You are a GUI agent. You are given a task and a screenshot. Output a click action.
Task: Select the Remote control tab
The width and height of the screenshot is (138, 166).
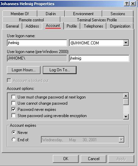pos(31,20)
